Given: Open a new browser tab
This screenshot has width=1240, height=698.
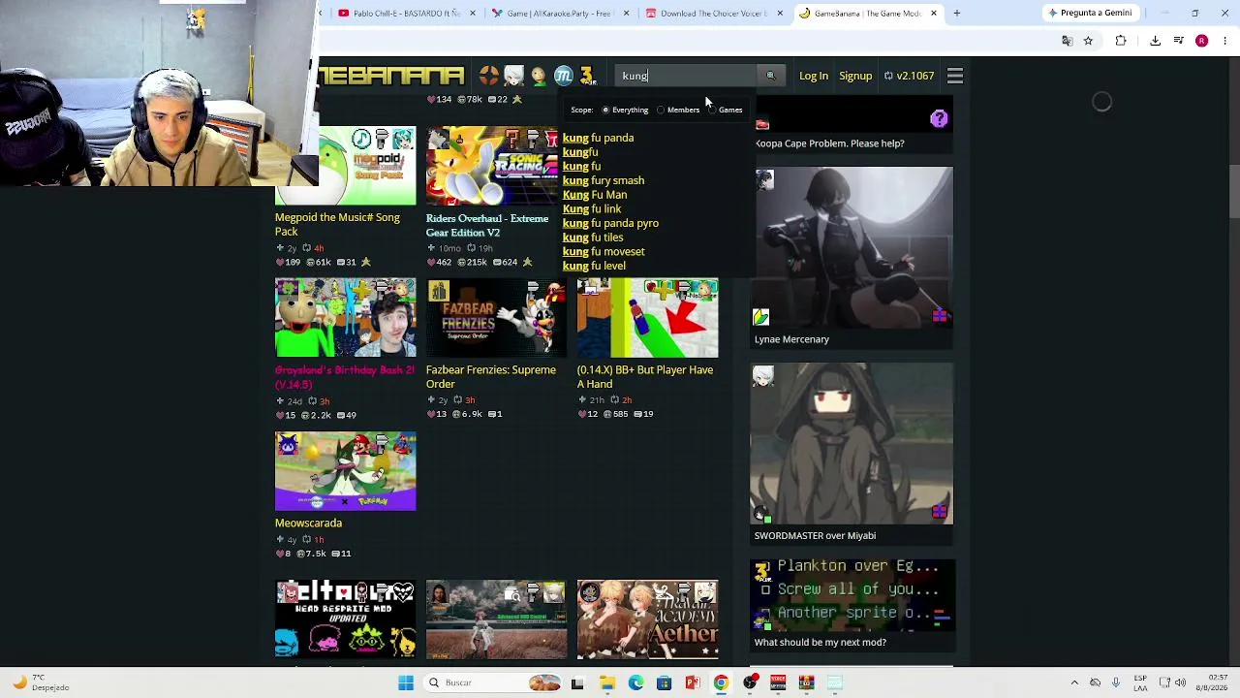Looking at the screenshot, I should [x=956, y=14].
